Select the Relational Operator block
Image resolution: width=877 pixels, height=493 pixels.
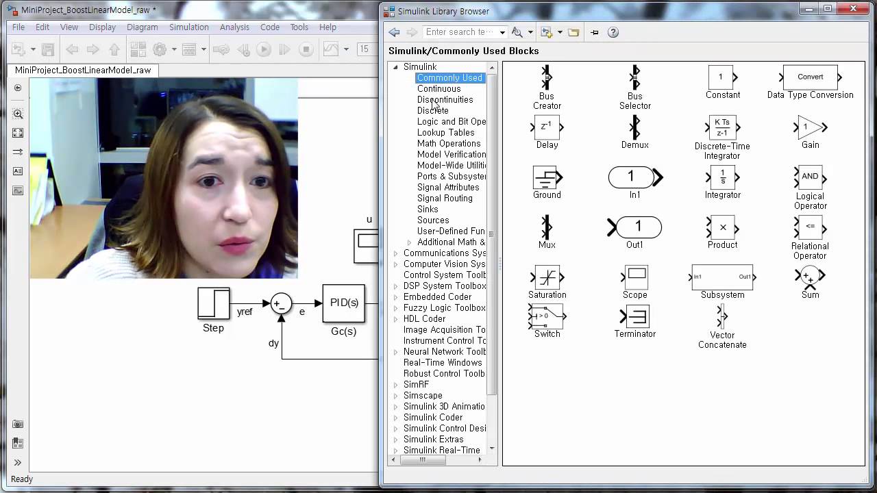pyautogui.click(x=810, y=227)
